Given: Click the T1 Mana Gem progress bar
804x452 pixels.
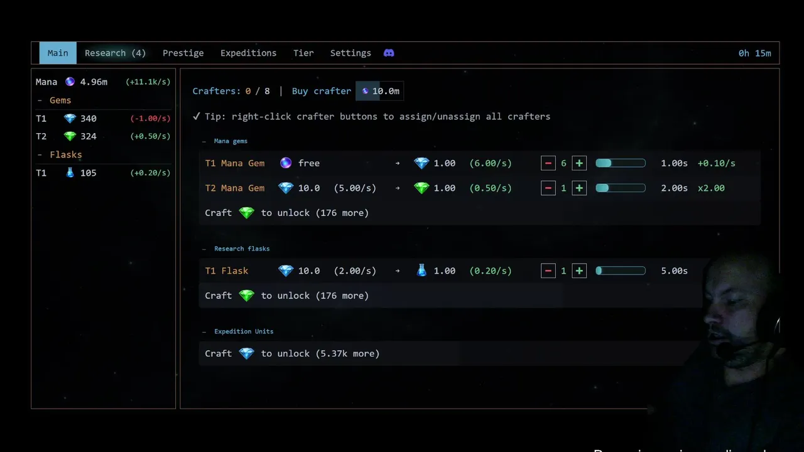Looking at the screenshot, I should pos(620,163).
